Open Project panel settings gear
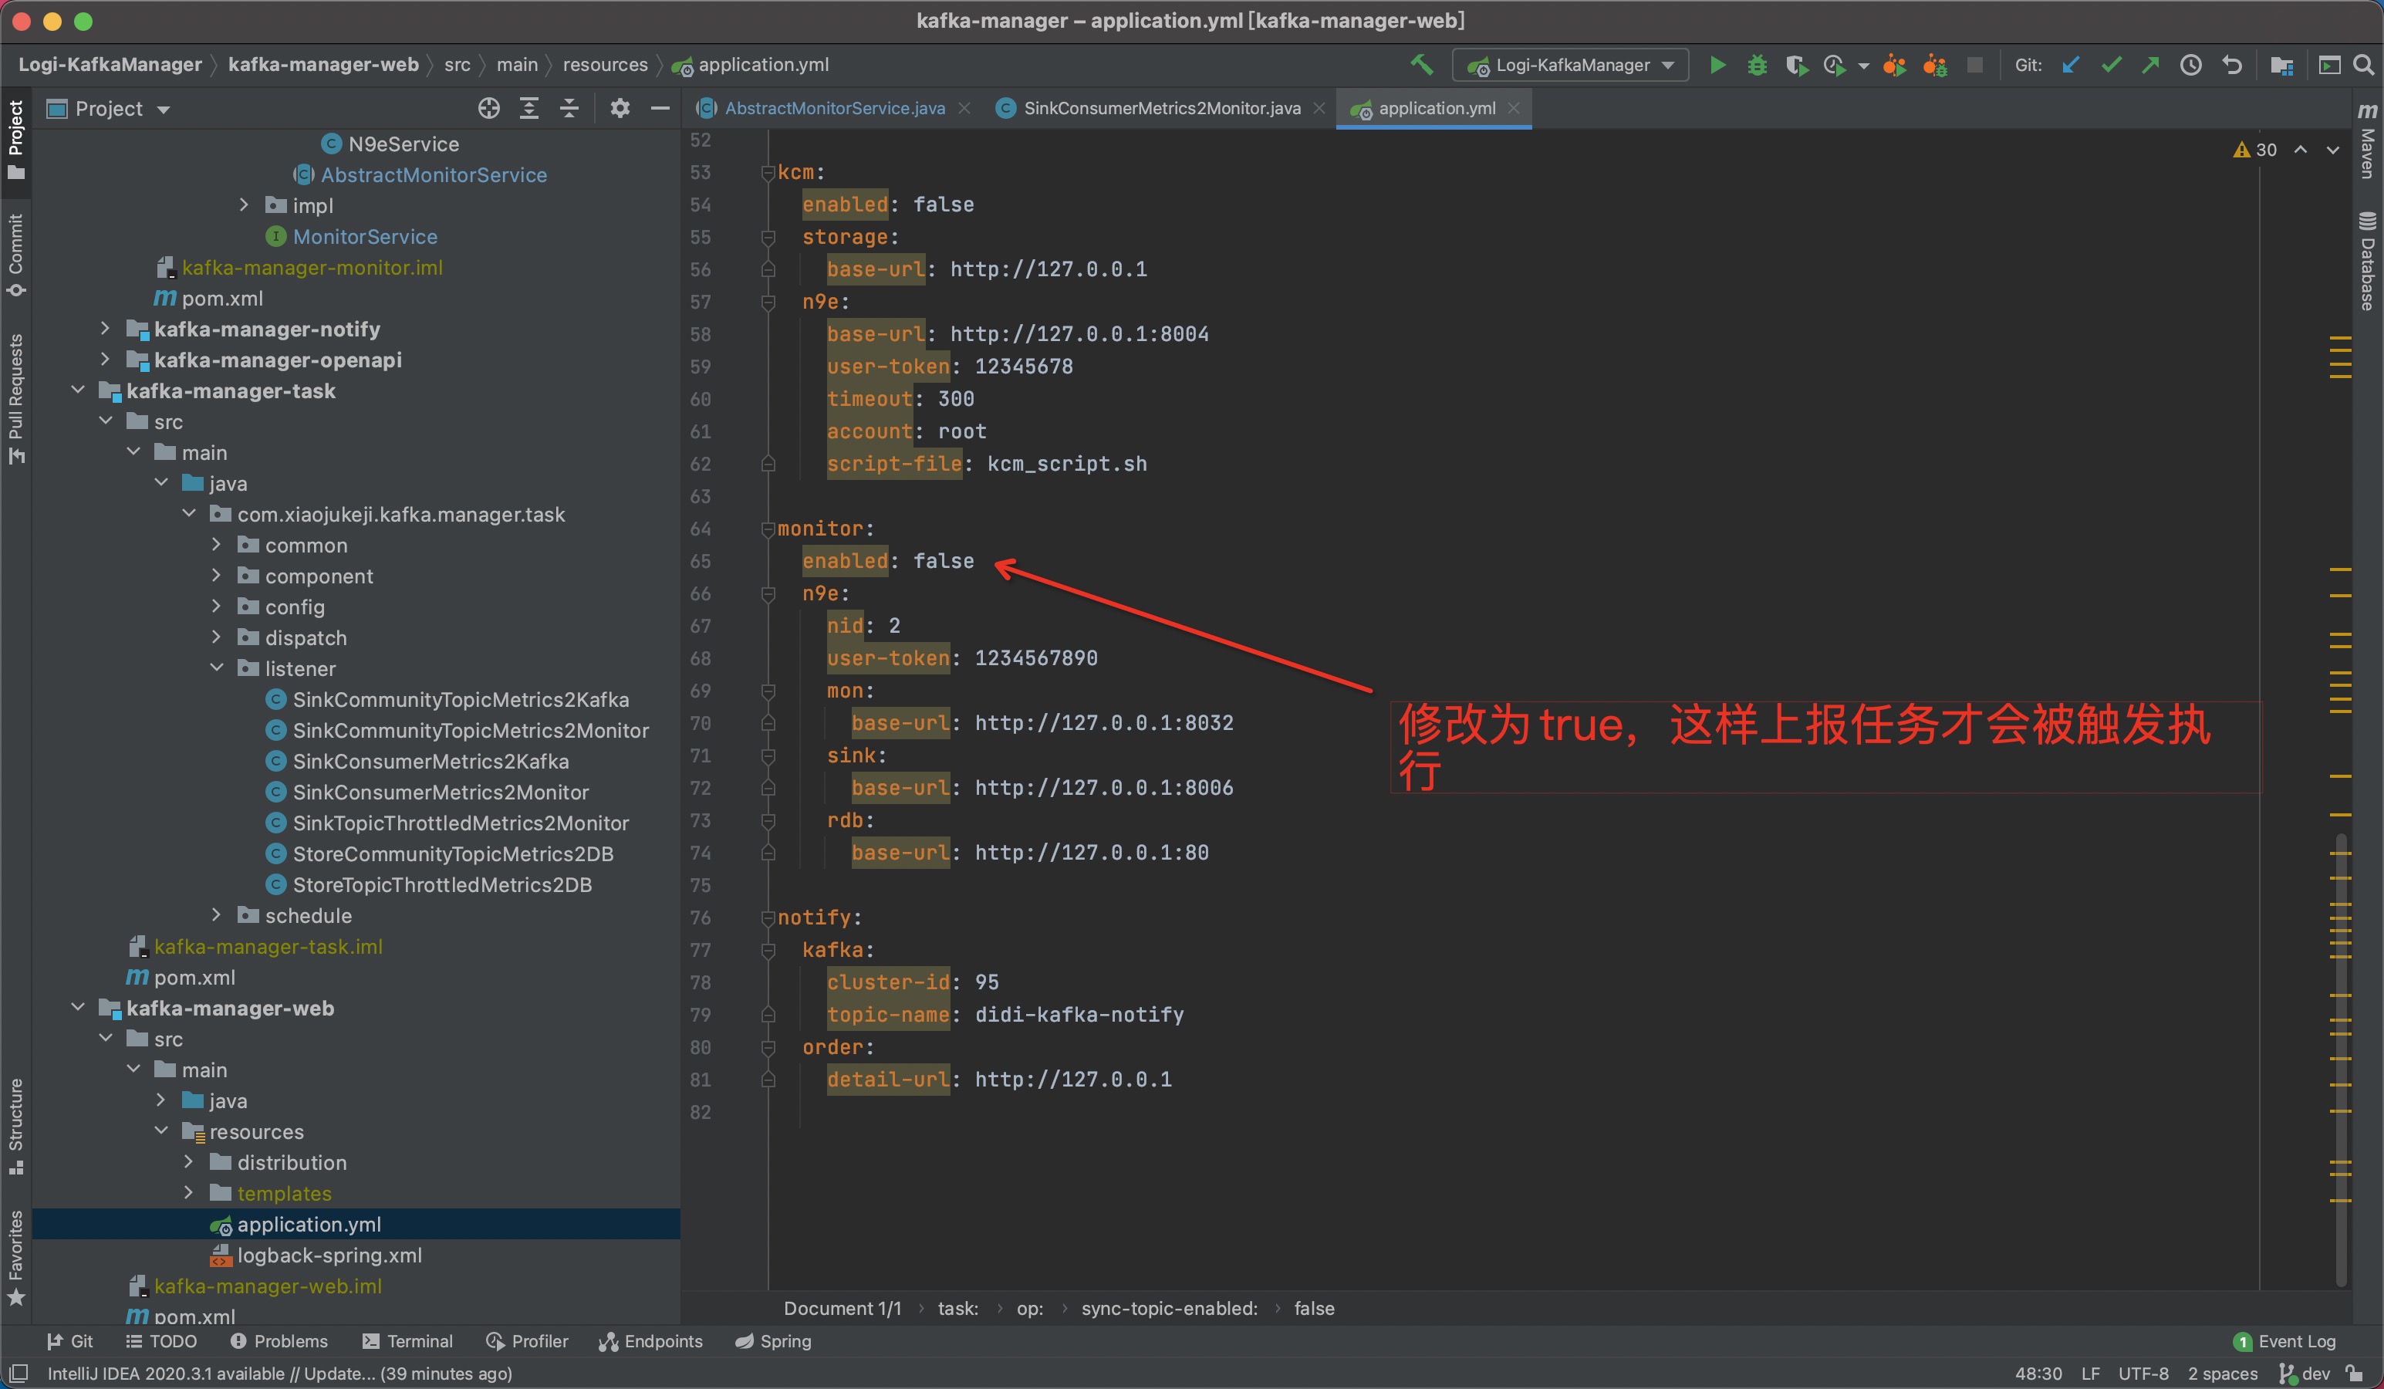The width and height of the screenshot is (2384, 1389). point(620,109)
